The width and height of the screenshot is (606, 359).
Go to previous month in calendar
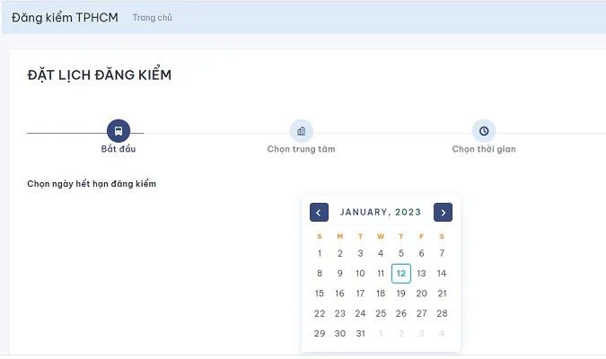(x=319, y=213)
